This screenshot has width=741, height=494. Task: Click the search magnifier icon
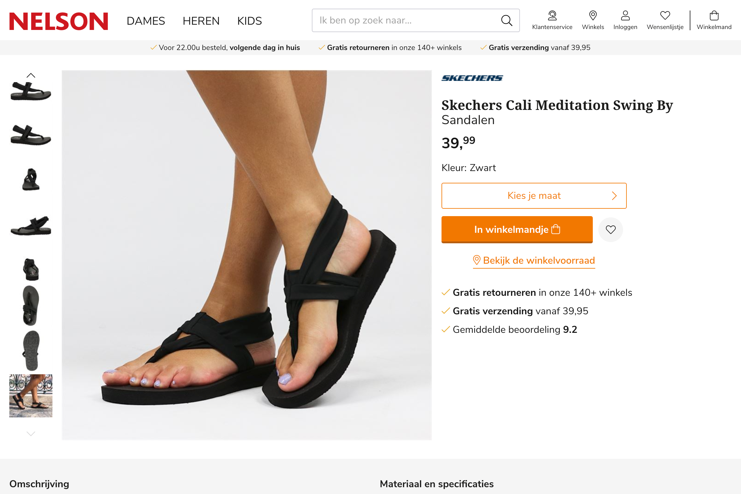[x=506, y=20]
